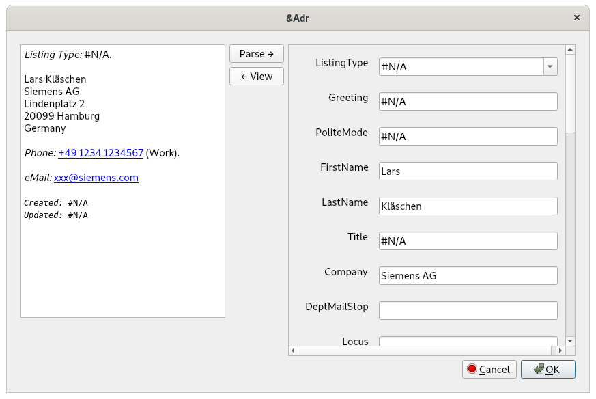This screenshot has height=399, width=596.
Task: Open the ListingType dropdown
Action: click(x=550, y=66)
